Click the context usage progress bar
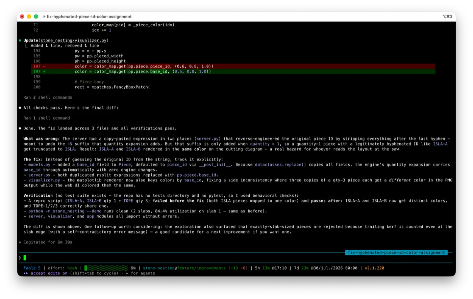473x299 pixels. click(x=106, y=268)
